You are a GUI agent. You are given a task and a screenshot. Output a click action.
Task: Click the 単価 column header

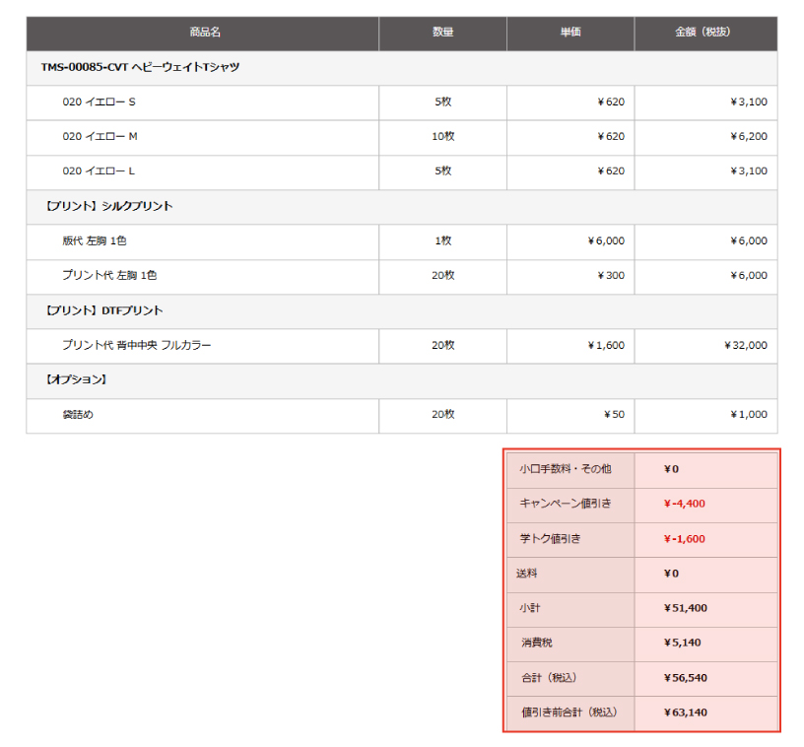[570, 33]
